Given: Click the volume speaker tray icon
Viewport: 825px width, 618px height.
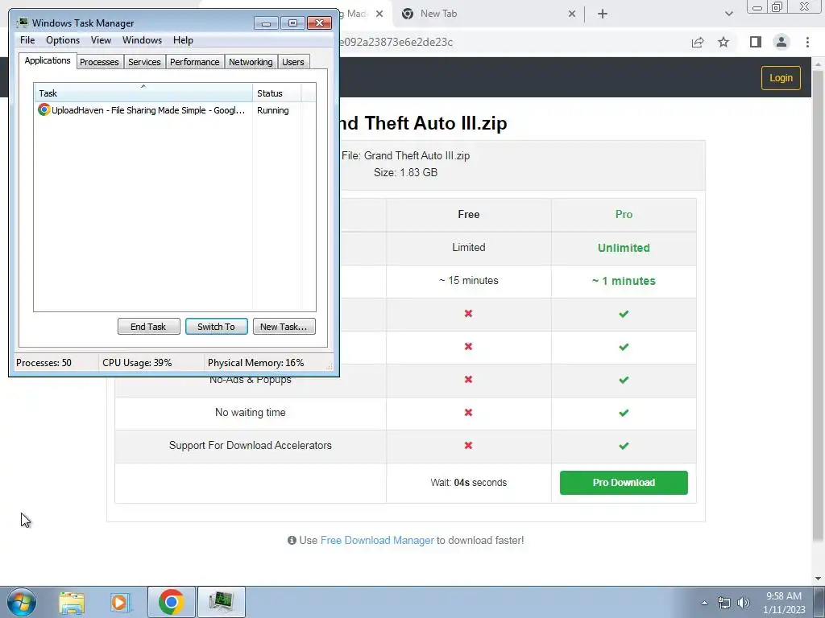Looking at the screenshot, I should click(743, 603).
